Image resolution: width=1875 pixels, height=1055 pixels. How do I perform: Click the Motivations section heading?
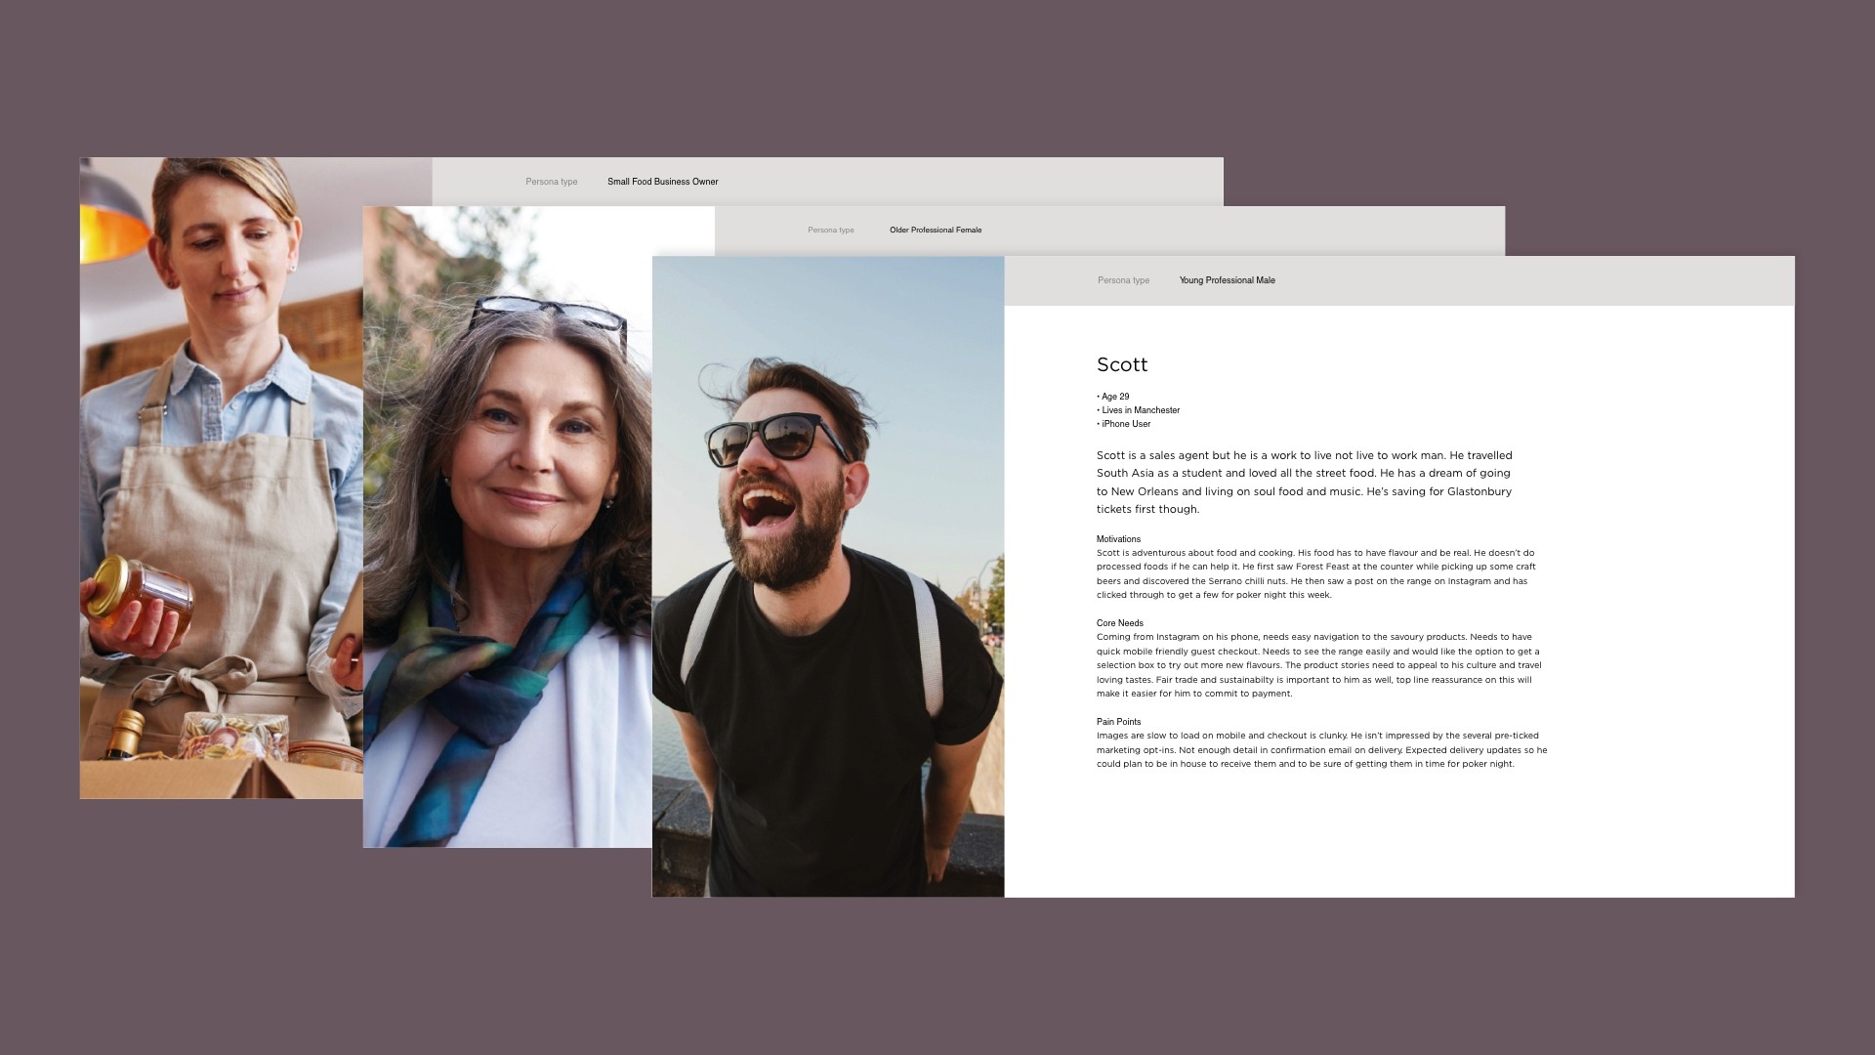click(x=1118, y=539)
